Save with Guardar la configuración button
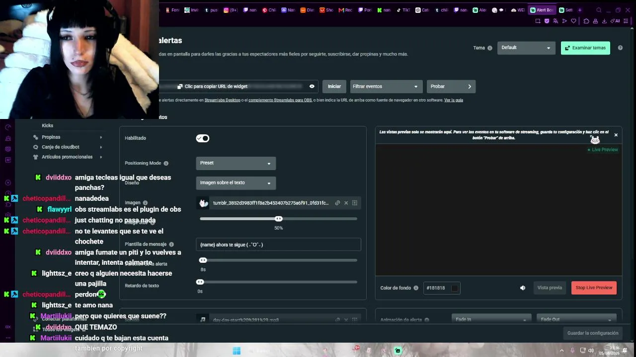This screenshot has height=357, width=636. (x=593, y=333)
